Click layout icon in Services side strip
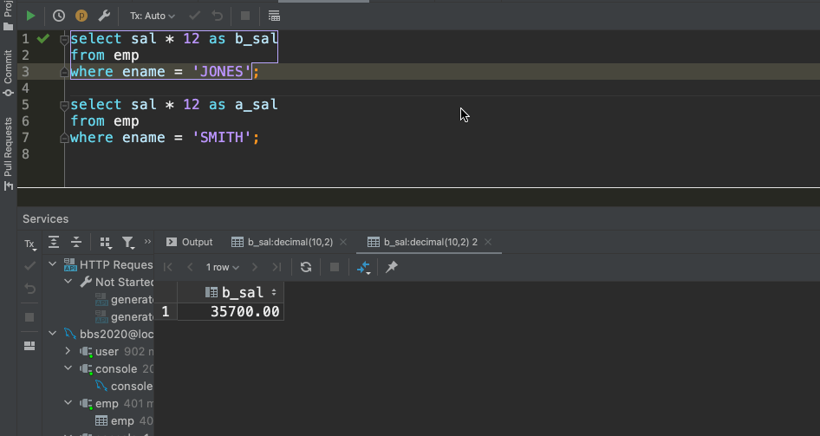Image resolution: width=820 pixels, height=436 pixels. pos(29,346)
